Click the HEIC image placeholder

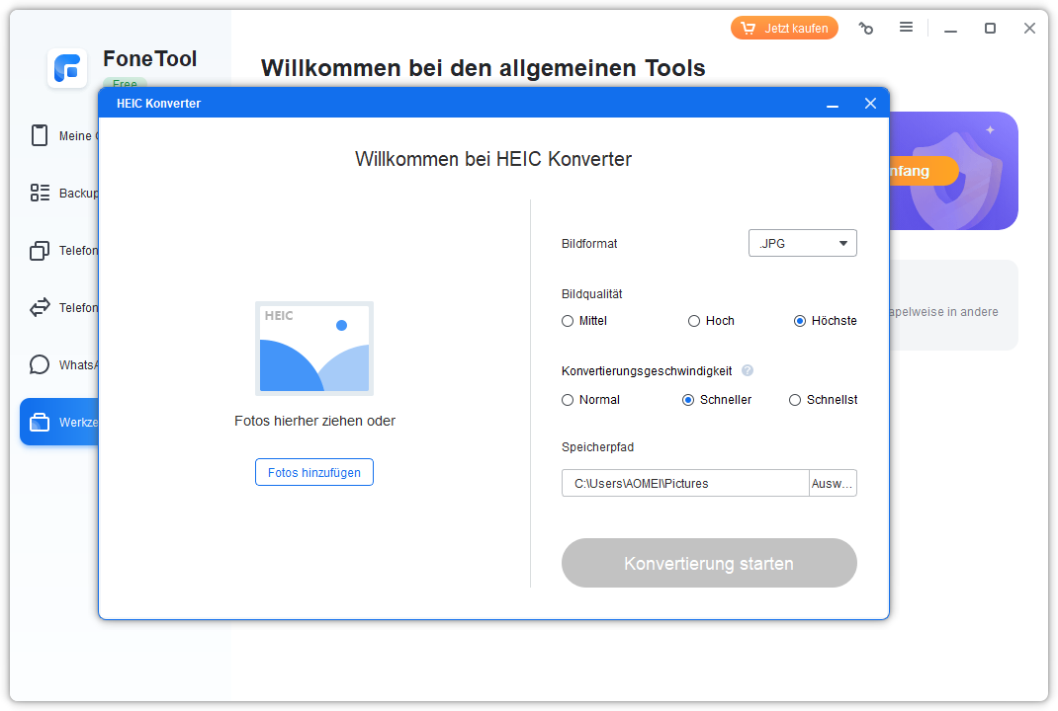coord(314,349)
